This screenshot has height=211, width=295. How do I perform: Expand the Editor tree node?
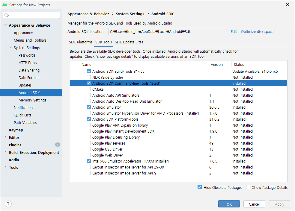6,137
